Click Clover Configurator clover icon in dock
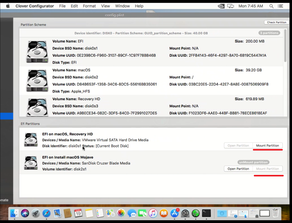 coord(196,213)
